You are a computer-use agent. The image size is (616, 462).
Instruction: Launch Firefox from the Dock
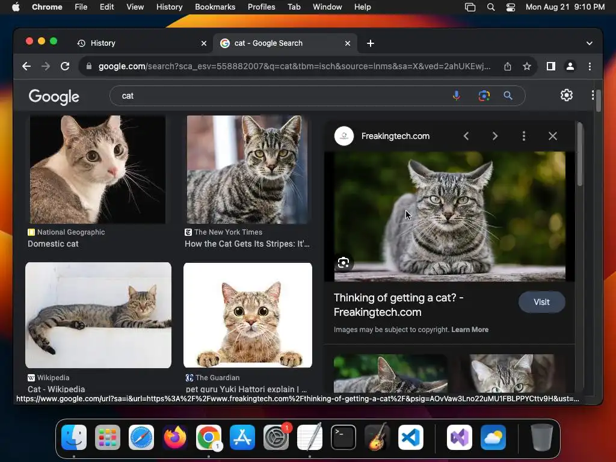point(175,437)
